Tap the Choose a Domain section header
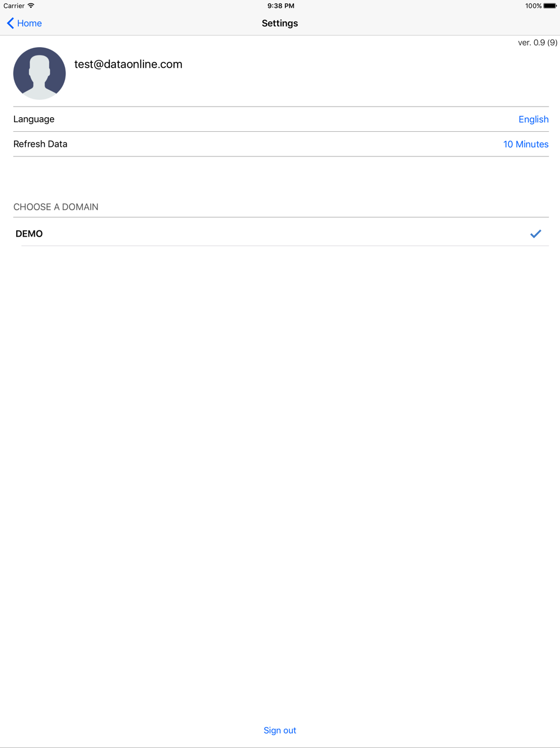 [56, 207]
